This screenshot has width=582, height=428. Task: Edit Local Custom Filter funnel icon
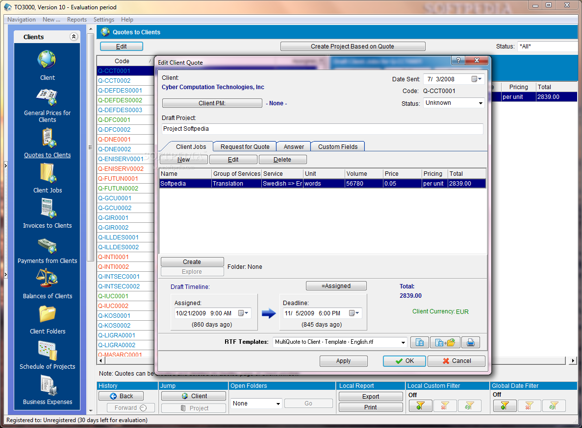tap(469, 406)
